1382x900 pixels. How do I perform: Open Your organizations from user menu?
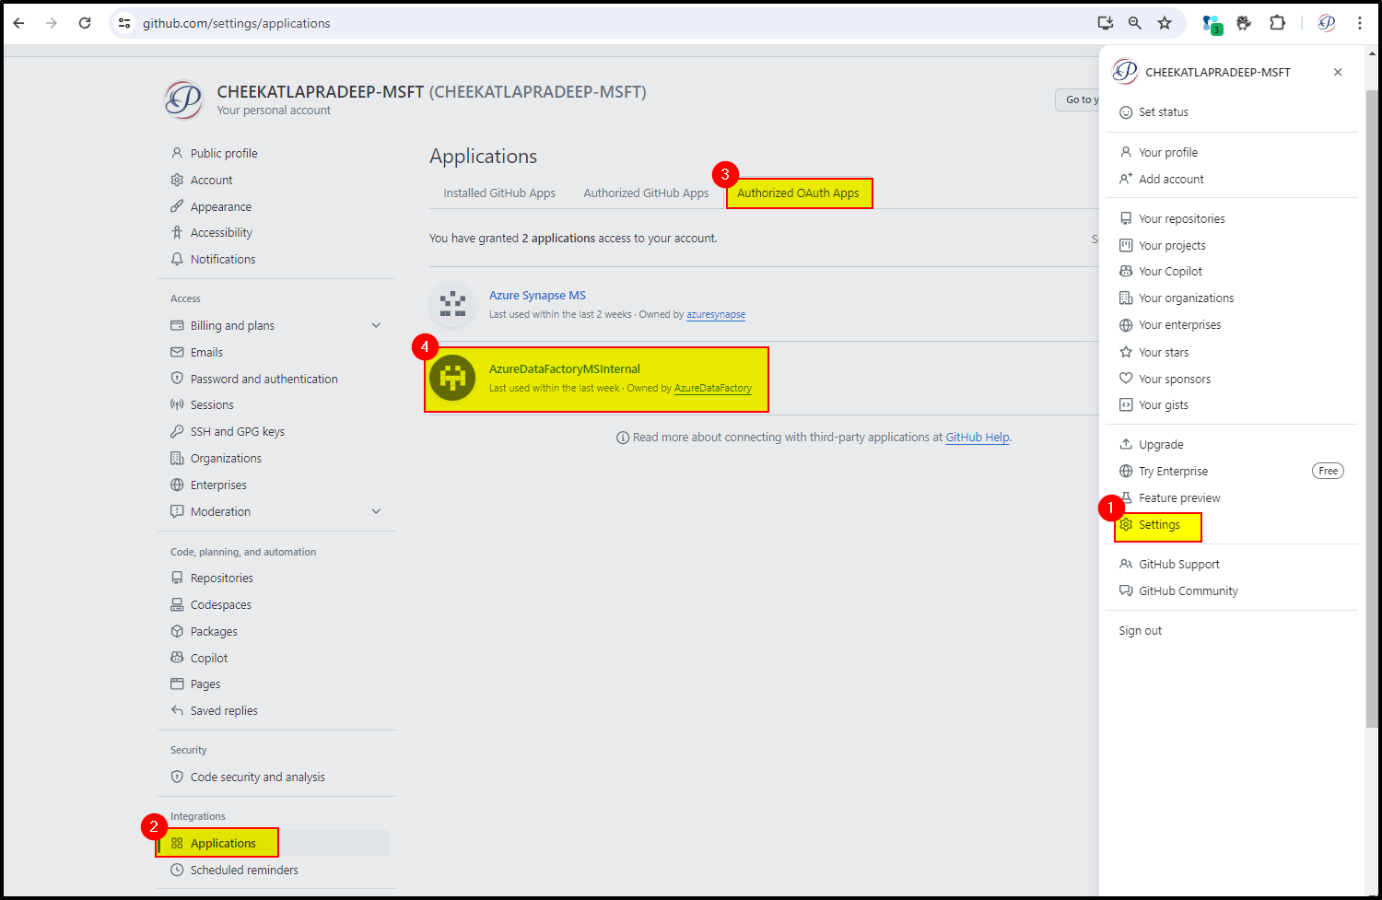[1186, 298]
